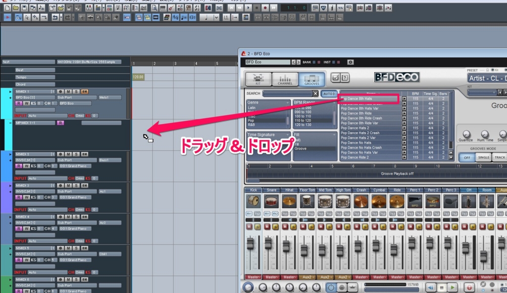The width and height of the screenshot is (507, 293).
Task: Preview Pop Dance Hats 2 Crash groove
Action: 404,133
